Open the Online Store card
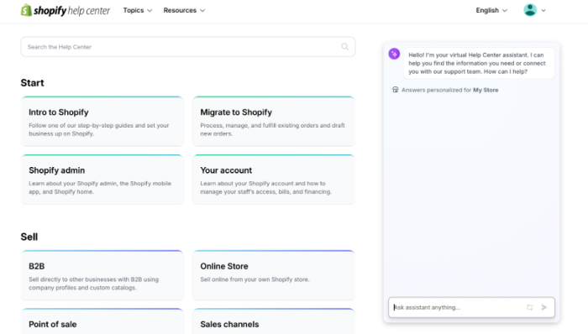 coord(273,275)
